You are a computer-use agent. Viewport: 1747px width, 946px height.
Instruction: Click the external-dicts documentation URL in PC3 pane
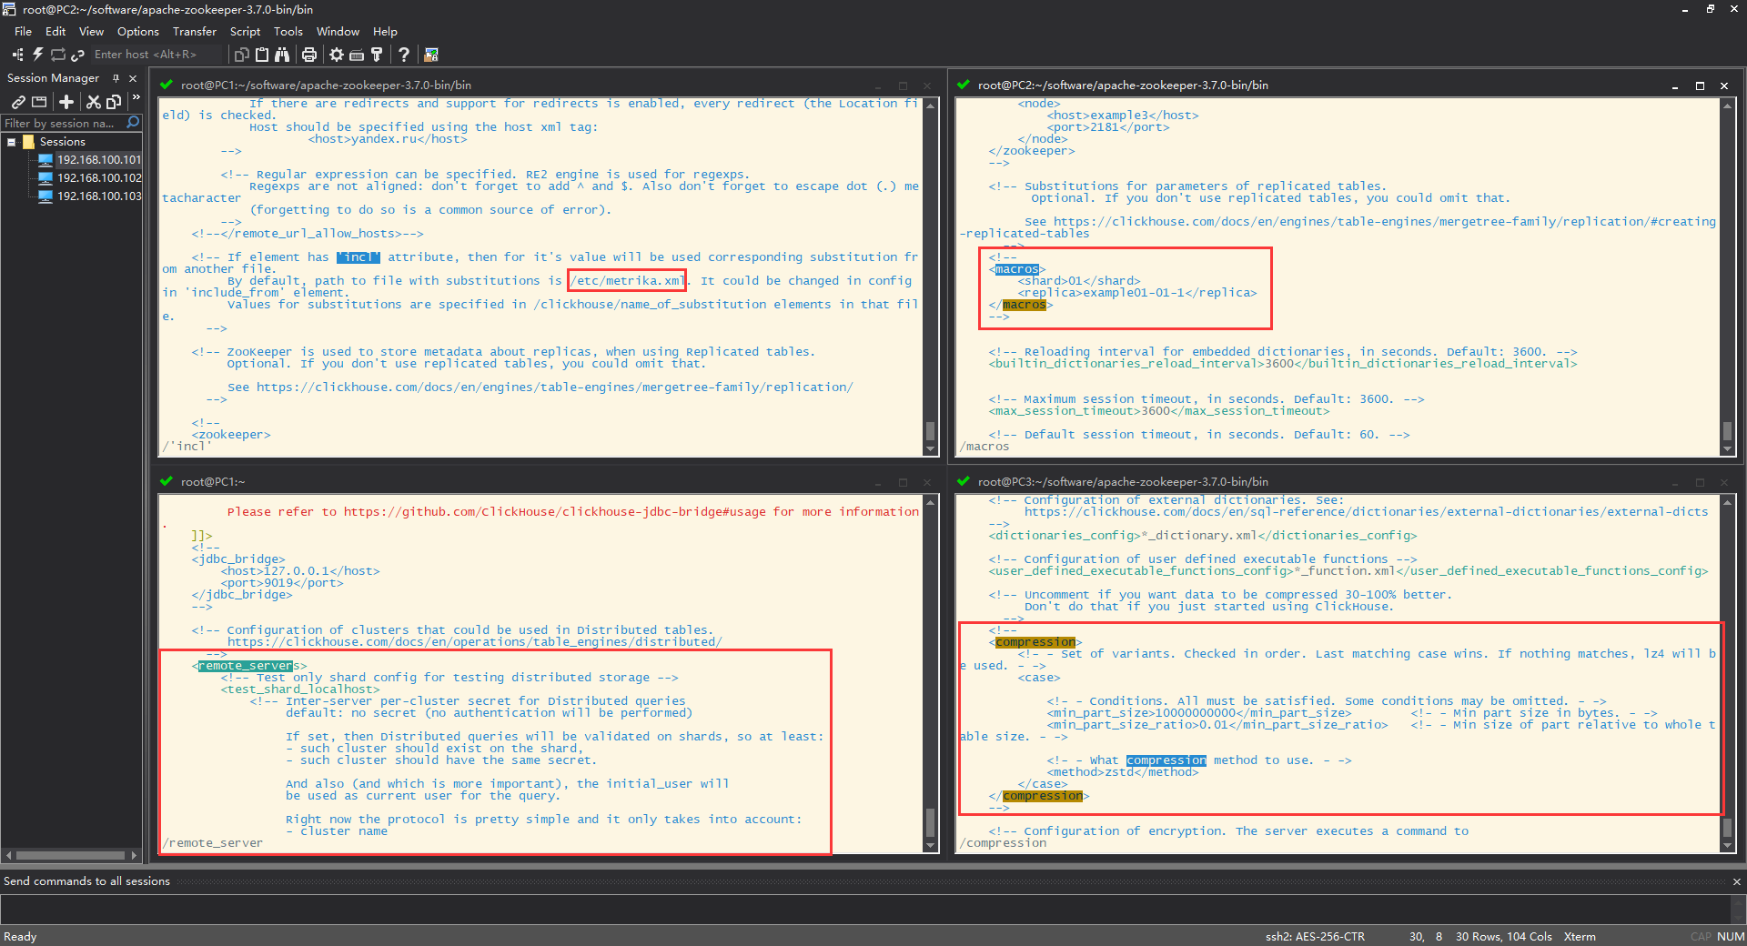[x=1366, y=512]
